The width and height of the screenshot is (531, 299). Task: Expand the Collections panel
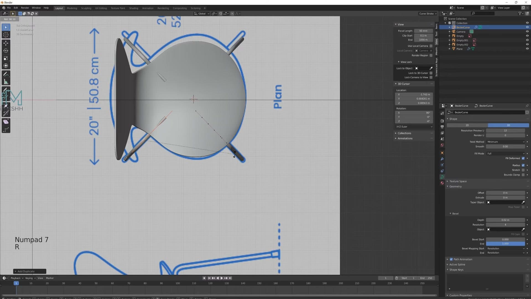404,133
